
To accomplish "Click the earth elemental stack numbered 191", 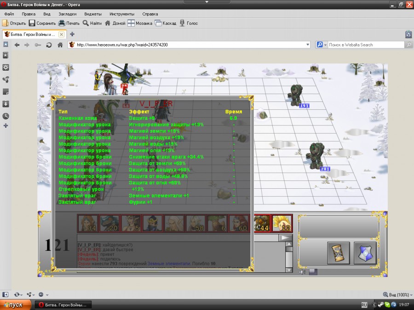I will point(295,95).
